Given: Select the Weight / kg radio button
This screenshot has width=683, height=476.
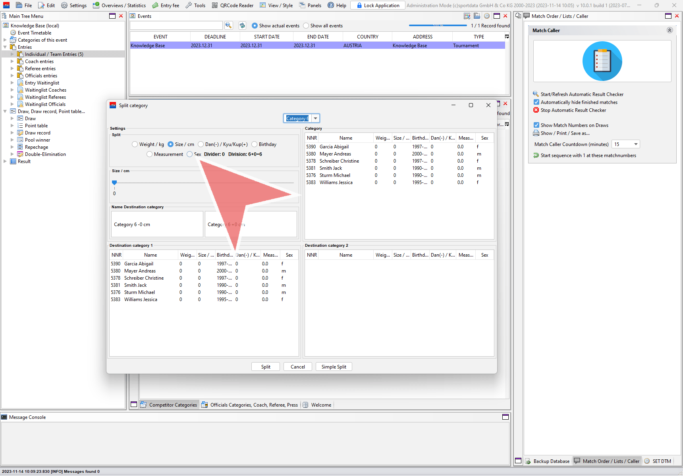Looking at the screenshot, I should pos(135,144).
